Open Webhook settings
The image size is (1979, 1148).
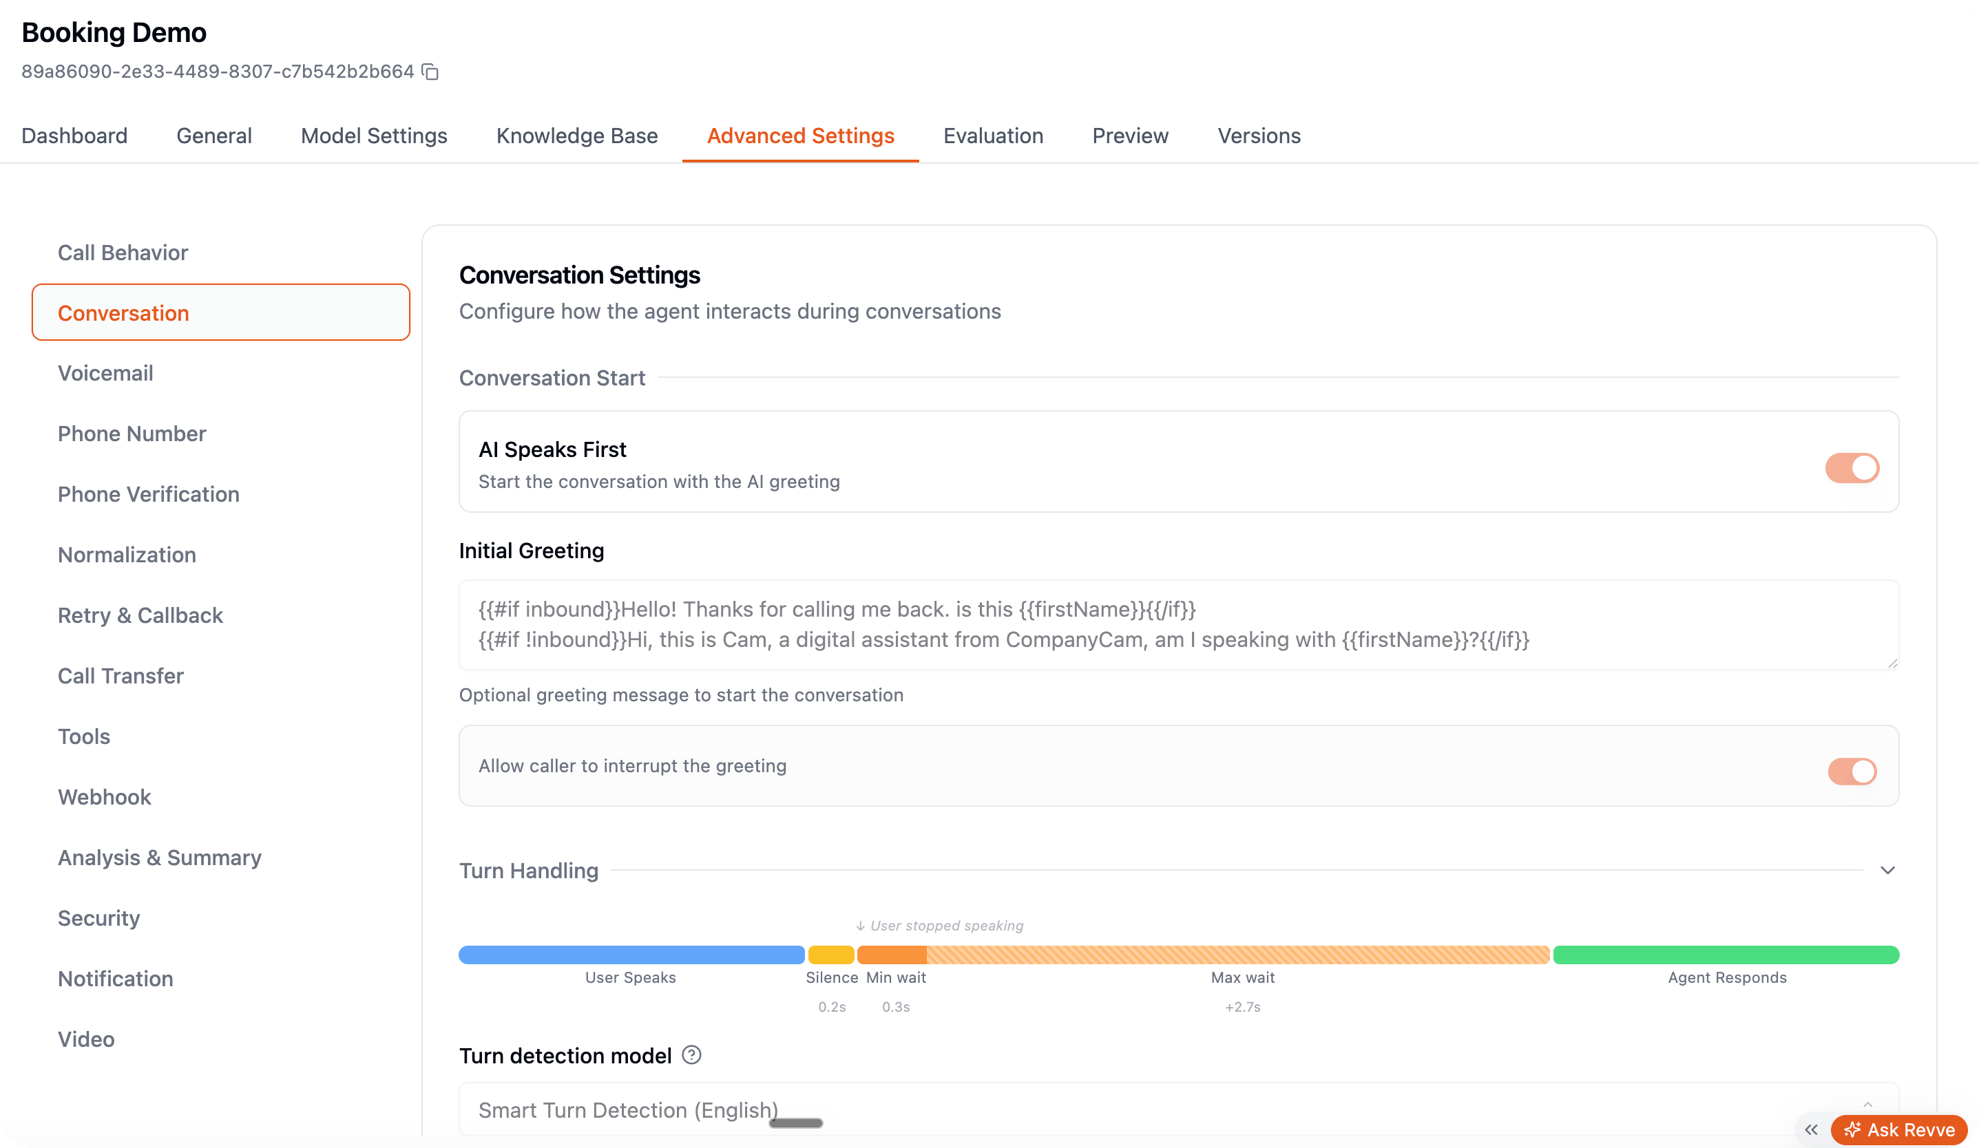pyautogui.click(x=220, y=796)
